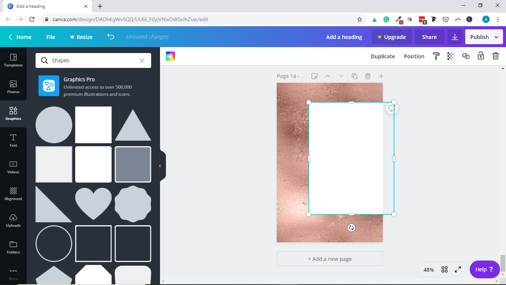Open the 48% zoom level control
506x285 pixels.
429,270
